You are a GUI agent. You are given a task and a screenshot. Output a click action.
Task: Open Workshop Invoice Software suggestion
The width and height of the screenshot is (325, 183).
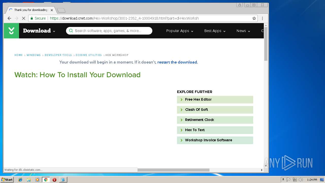tap(215, 140)
